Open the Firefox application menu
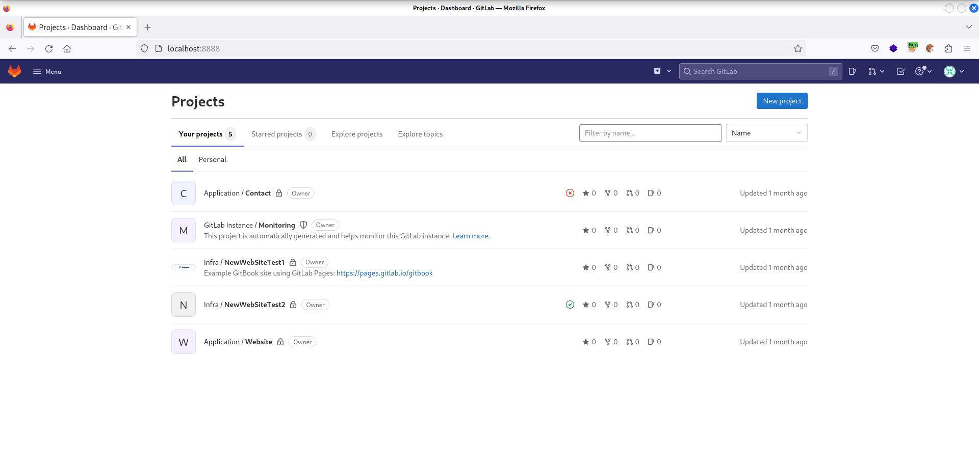 click(x=967, y=48)
